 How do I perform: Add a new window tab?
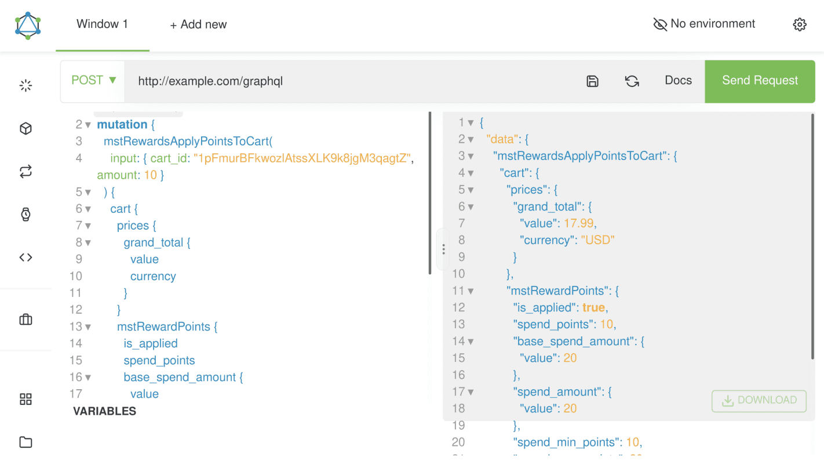(198, 24)
